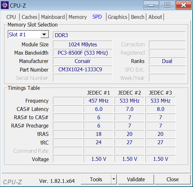This screenshot has height=187, width=193.
Task: Select CAS# Latency value 7.0
Action: pos(130,109)
